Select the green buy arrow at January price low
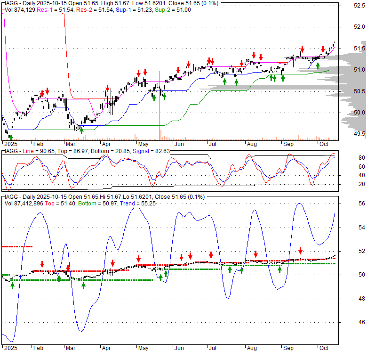Image resolution: width=367 pixels, height=351 pixels. (10, 136)
